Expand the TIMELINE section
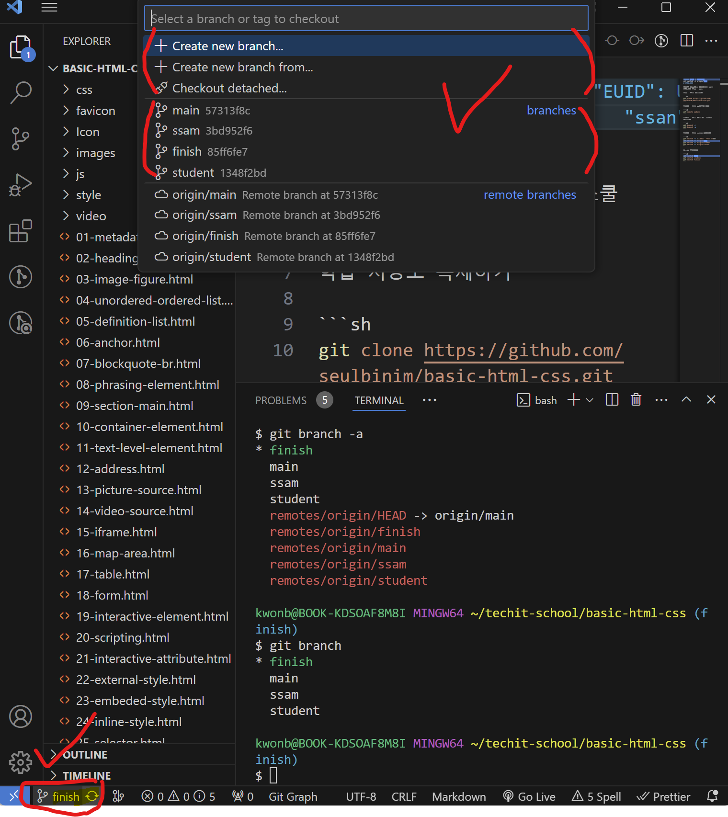728x817 pixels. 139,776
